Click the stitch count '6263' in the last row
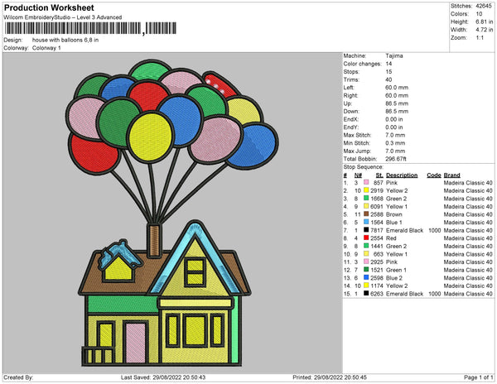The image size is (497, 384). (x=377, y=294)
